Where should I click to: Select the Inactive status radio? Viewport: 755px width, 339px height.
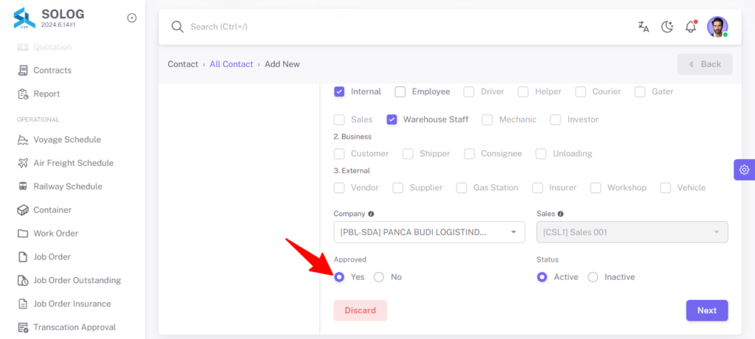(x=593, y=277)
